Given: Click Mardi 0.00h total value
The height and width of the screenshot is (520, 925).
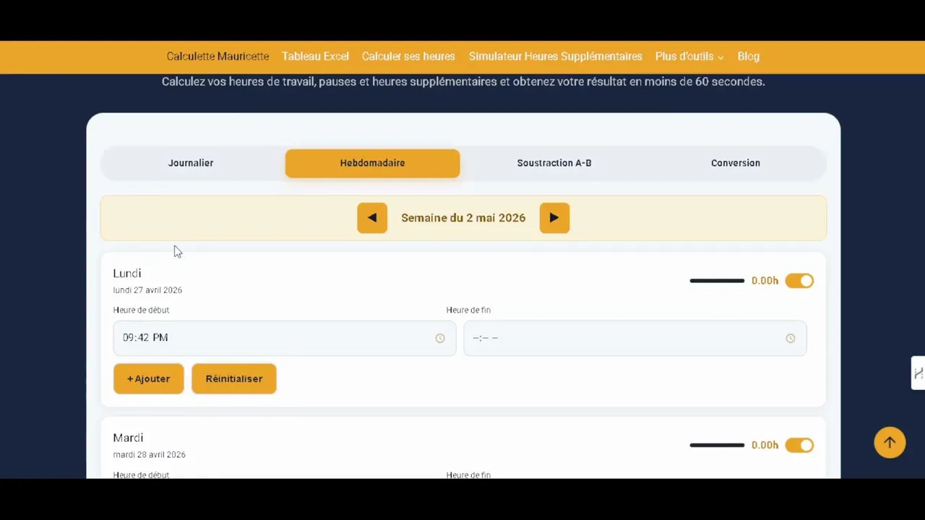Looking at the screenshot, I should [765, 446].
